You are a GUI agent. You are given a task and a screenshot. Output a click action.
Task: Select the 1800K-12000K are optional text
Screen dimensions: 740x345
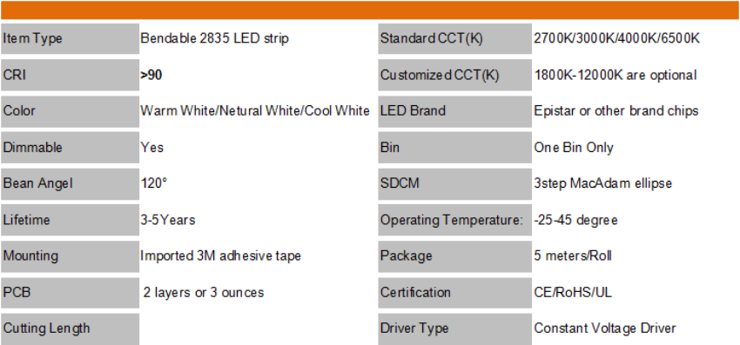tap(616, 75)
